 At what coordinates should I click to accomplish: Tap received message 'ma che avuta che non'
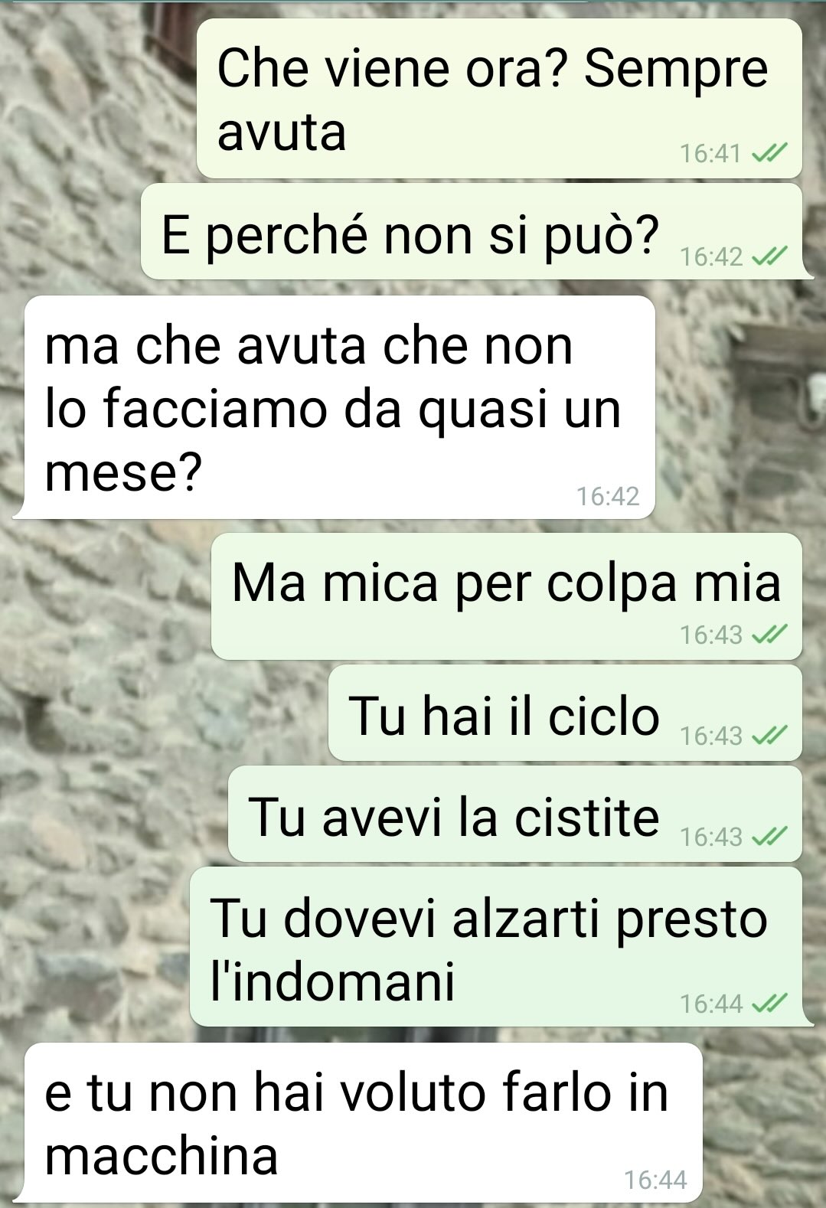coord(340,407)
